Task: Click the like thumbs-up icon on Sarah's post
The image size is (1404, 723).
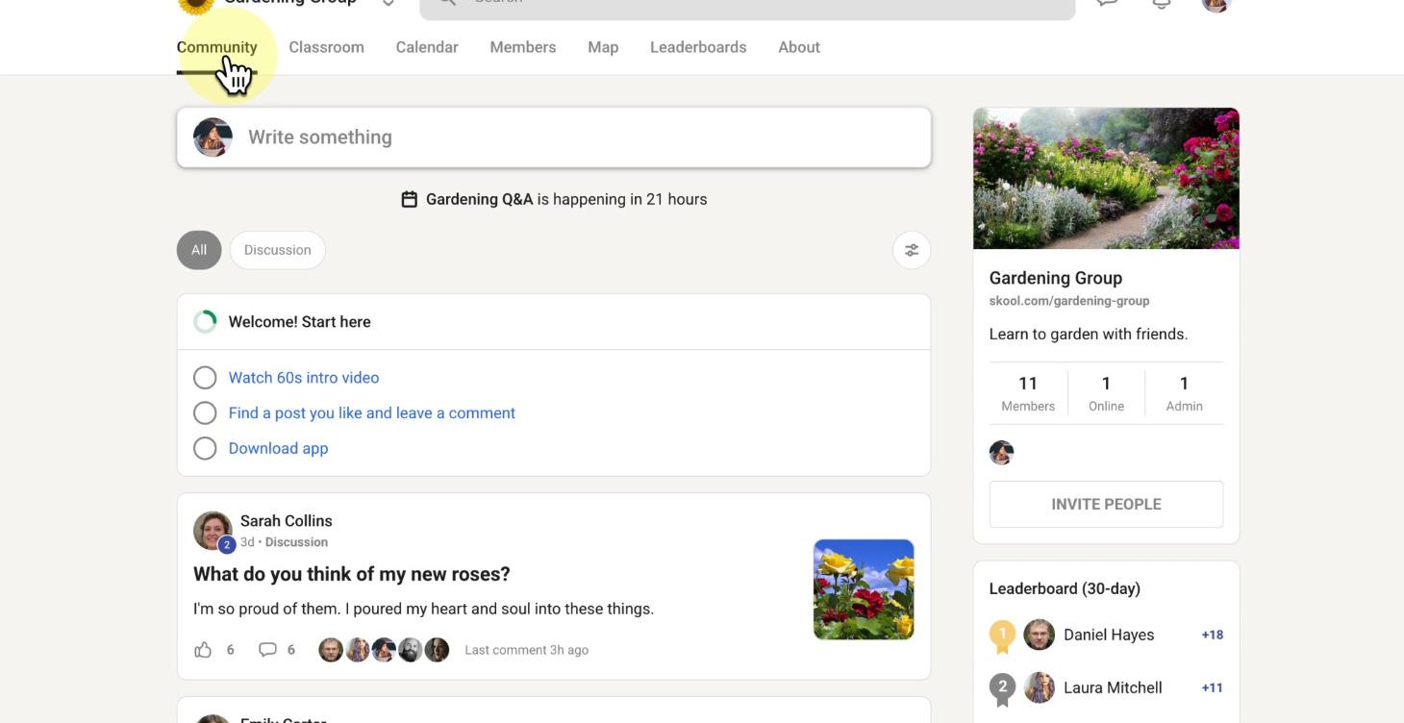Action: pyautogui.click(x=203, y=650)
